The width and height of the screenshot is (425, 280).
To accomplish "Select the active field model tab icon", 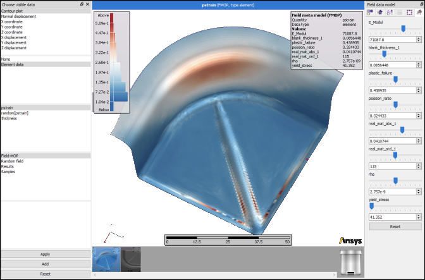I will [419, 13].
